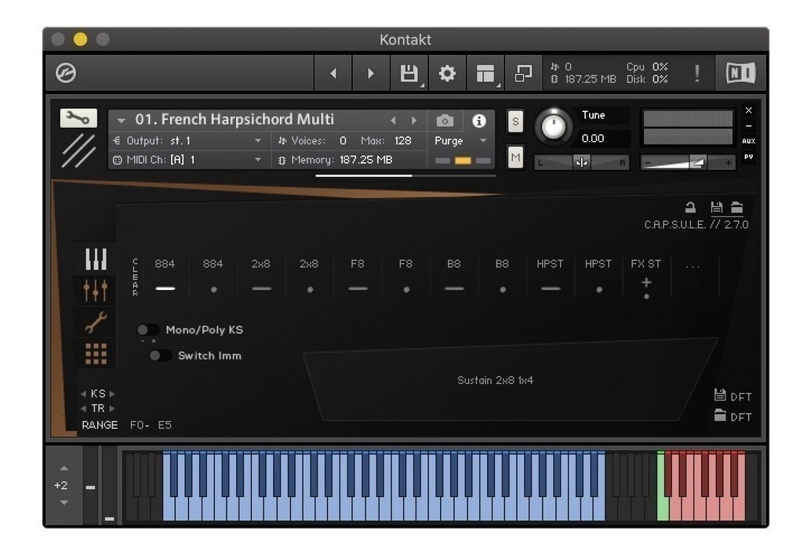Shift KS right with arrow
This screenshot has height=558, width=811.
pos(111,393)
